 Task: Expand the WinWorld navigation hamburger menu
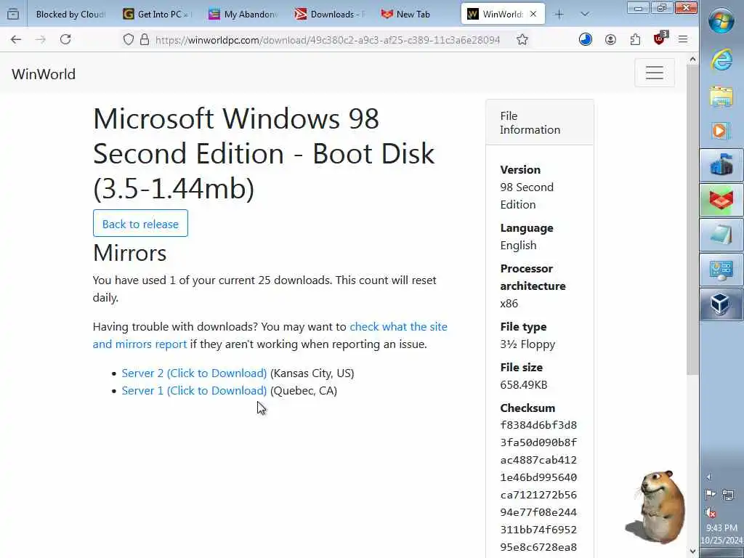point(655,73)
